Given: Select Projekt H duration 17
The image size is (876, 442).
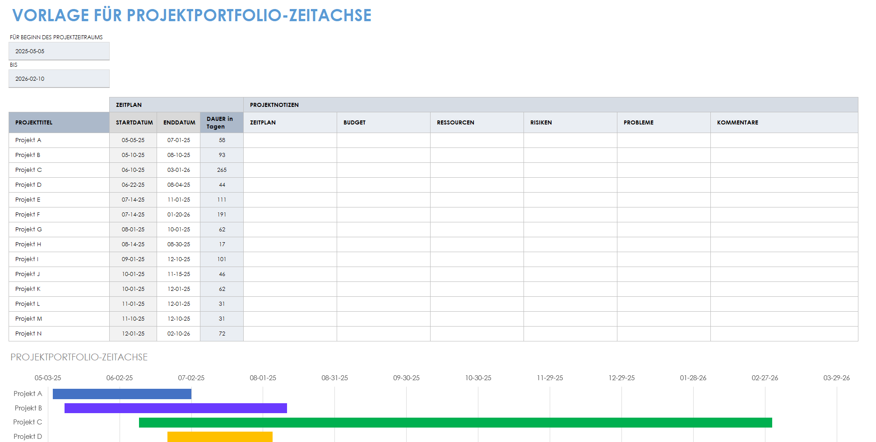Looking at the screenshot, I should (x=222, y=244).
